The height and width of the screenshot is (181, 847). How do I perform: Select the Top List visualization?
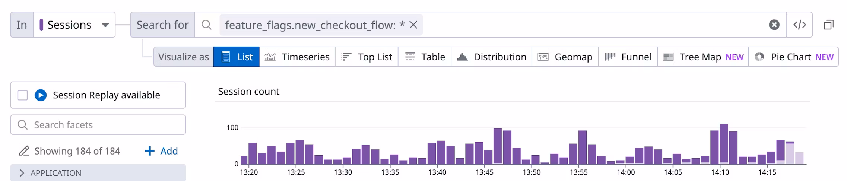(x=367, y=57)
